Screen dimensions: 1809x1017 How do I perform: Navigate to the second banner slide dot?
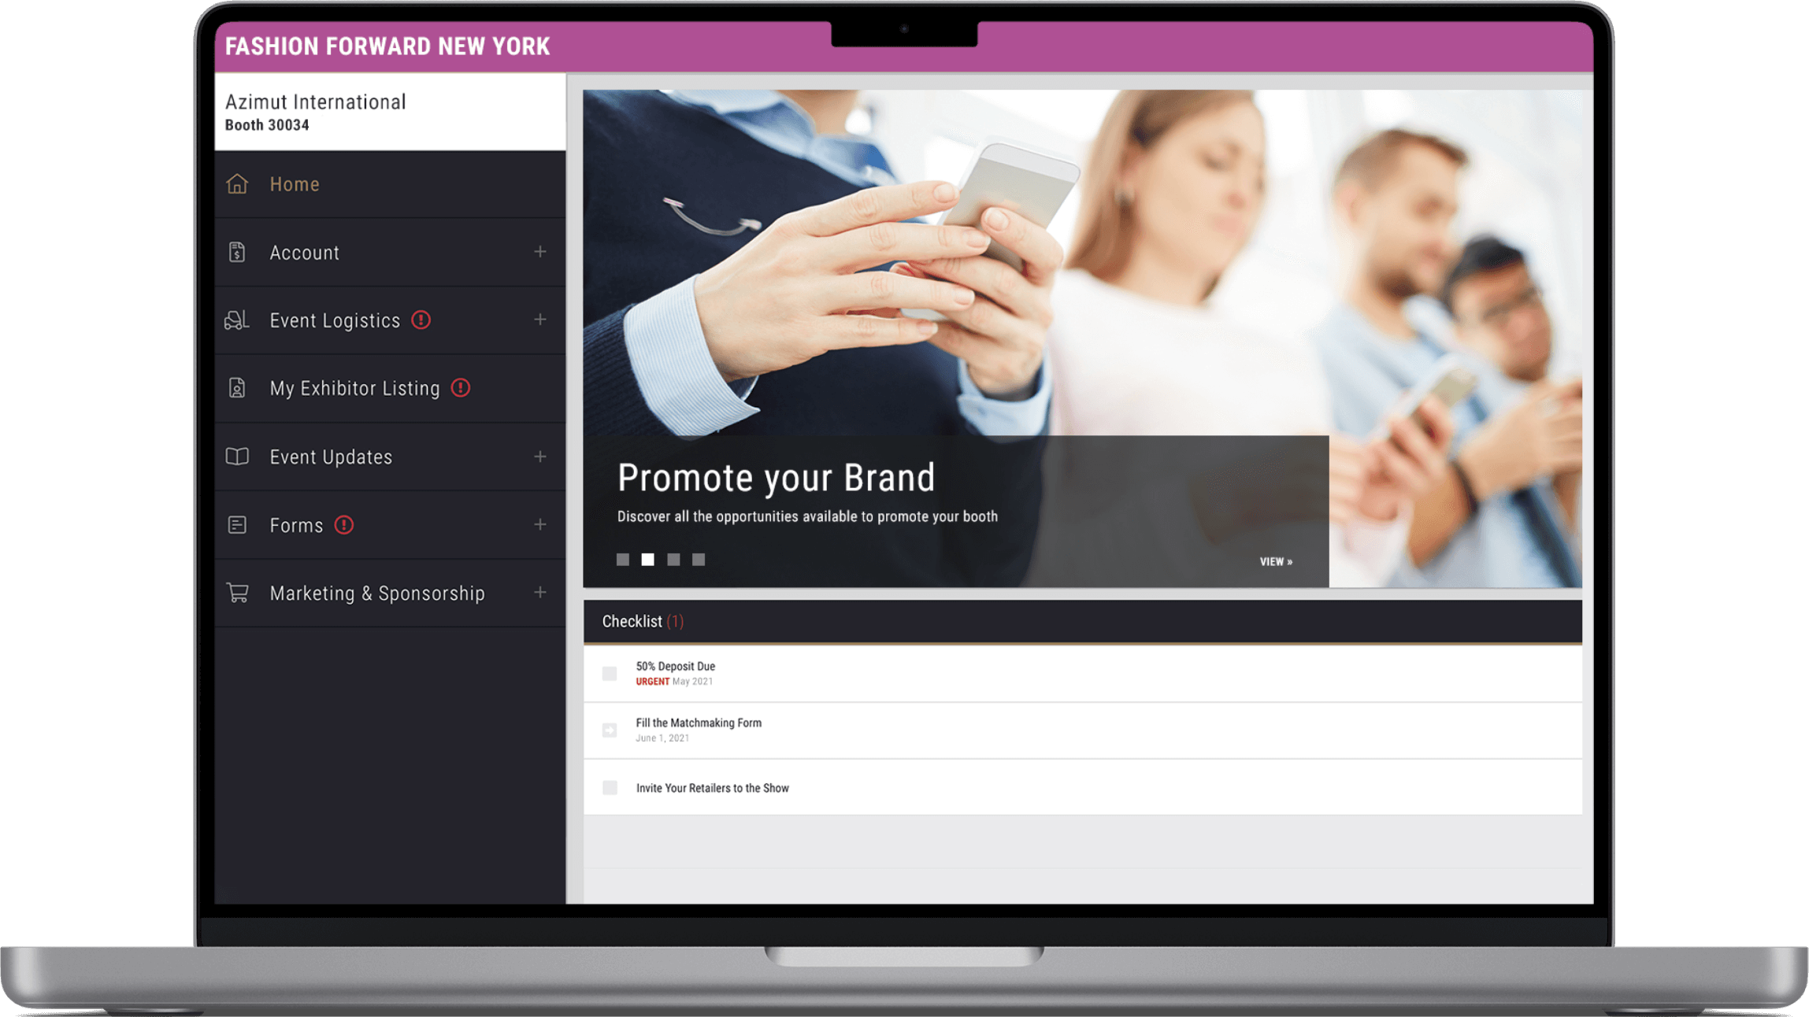(x=647, y=559)
